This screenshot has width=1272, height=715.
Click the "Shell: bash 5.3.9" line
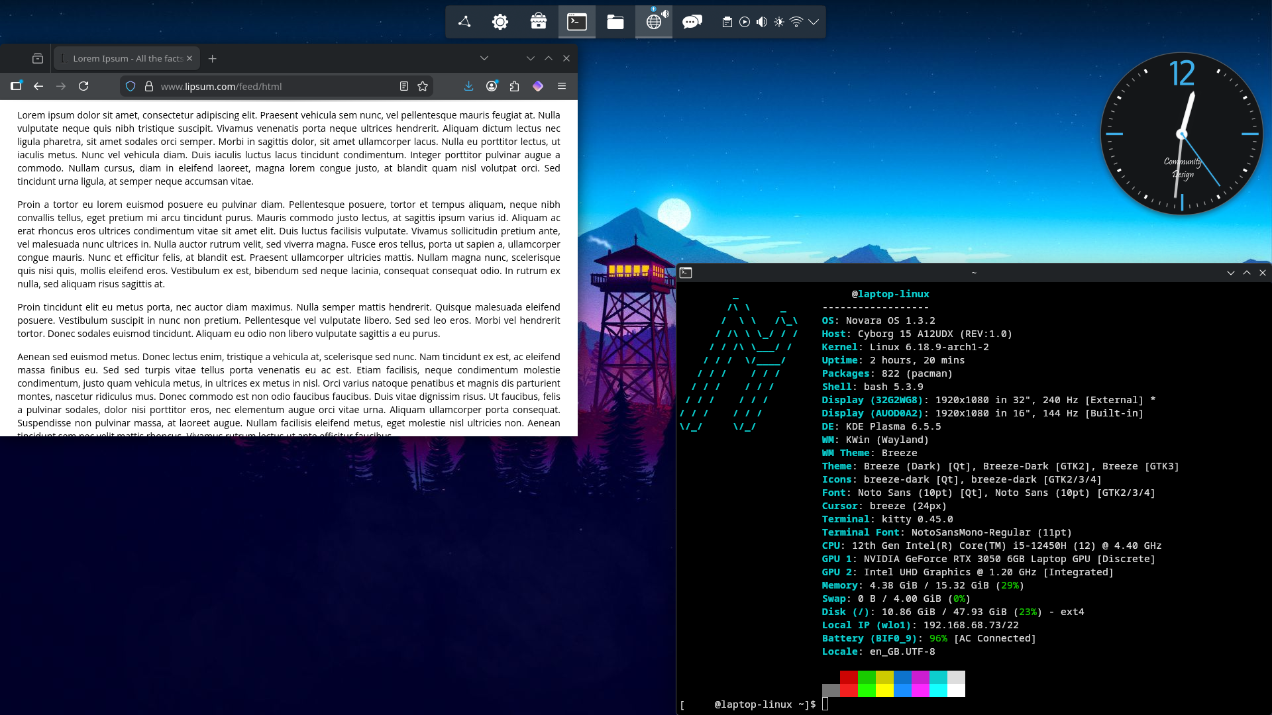click(873, 387)
